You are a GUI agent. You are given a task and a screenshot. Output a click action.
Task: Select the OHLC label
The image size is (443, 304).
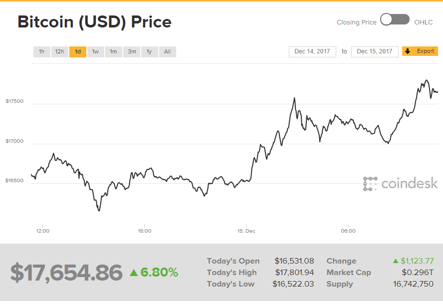[x=424, y=22]
